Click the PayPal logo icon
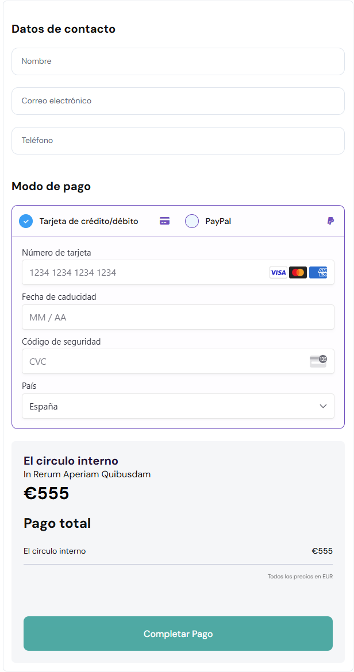Viewport: 354px width, 672px height. click(x=330, y=221)
